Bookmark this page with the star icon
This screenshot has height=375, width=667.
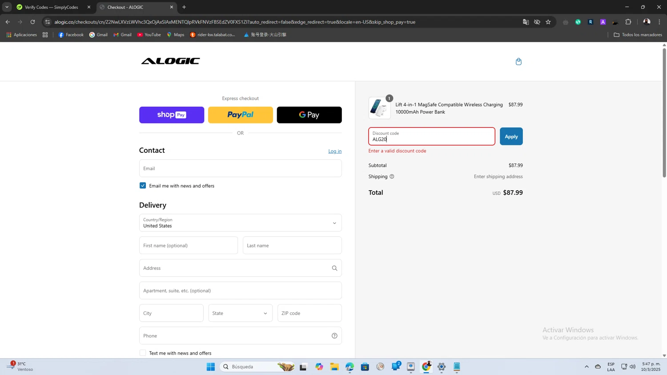pos(548,22)
